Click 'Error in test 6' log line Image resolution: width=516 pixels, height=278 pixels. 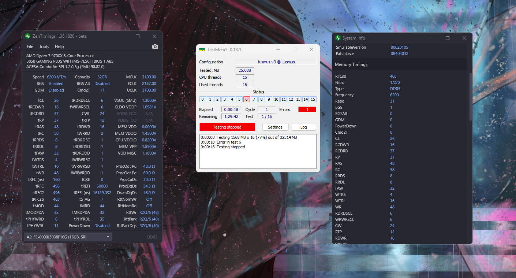[221, 142]
